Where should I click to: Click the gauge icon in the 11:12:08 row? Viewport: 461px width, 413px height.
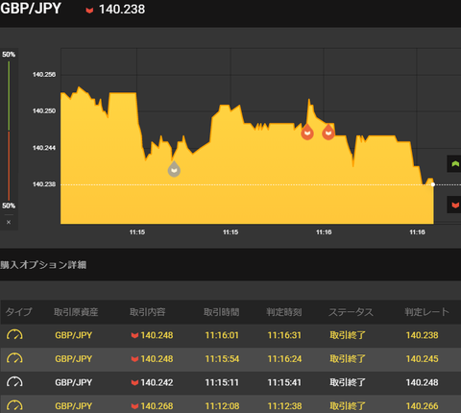pos(14,405)
